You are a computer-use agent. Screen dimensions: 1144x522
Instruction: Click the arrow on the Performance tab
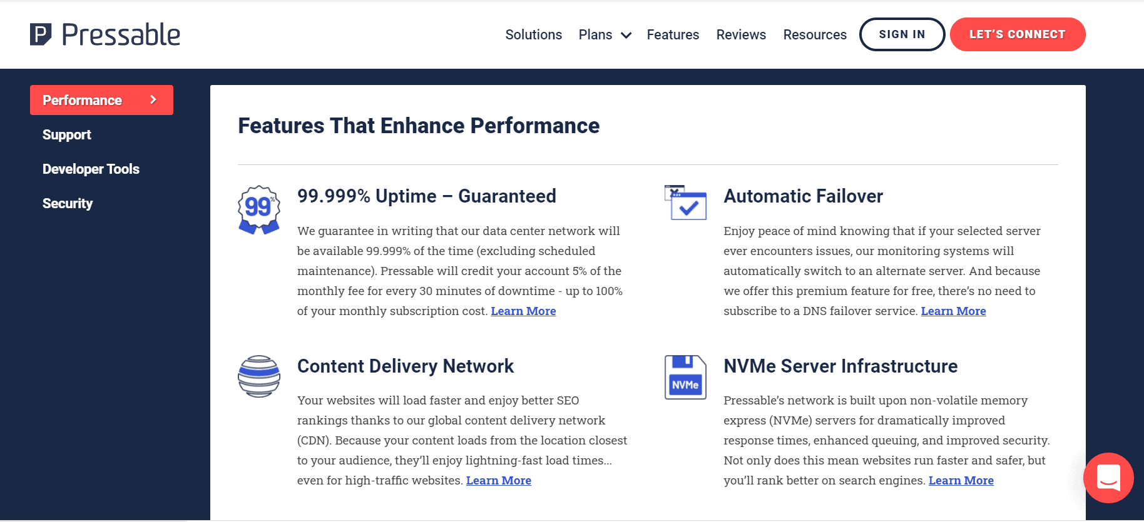coord(153,100)
